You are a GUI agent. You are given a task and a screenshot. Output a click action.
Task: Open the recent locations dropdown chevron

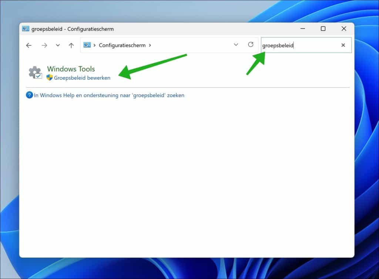pyautogui.click(x=58, y=45)
